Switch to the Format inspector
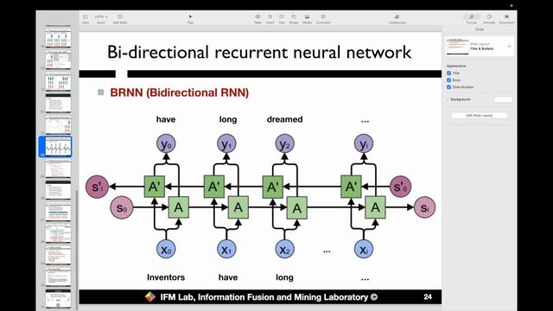 click(x=472, y=19)
